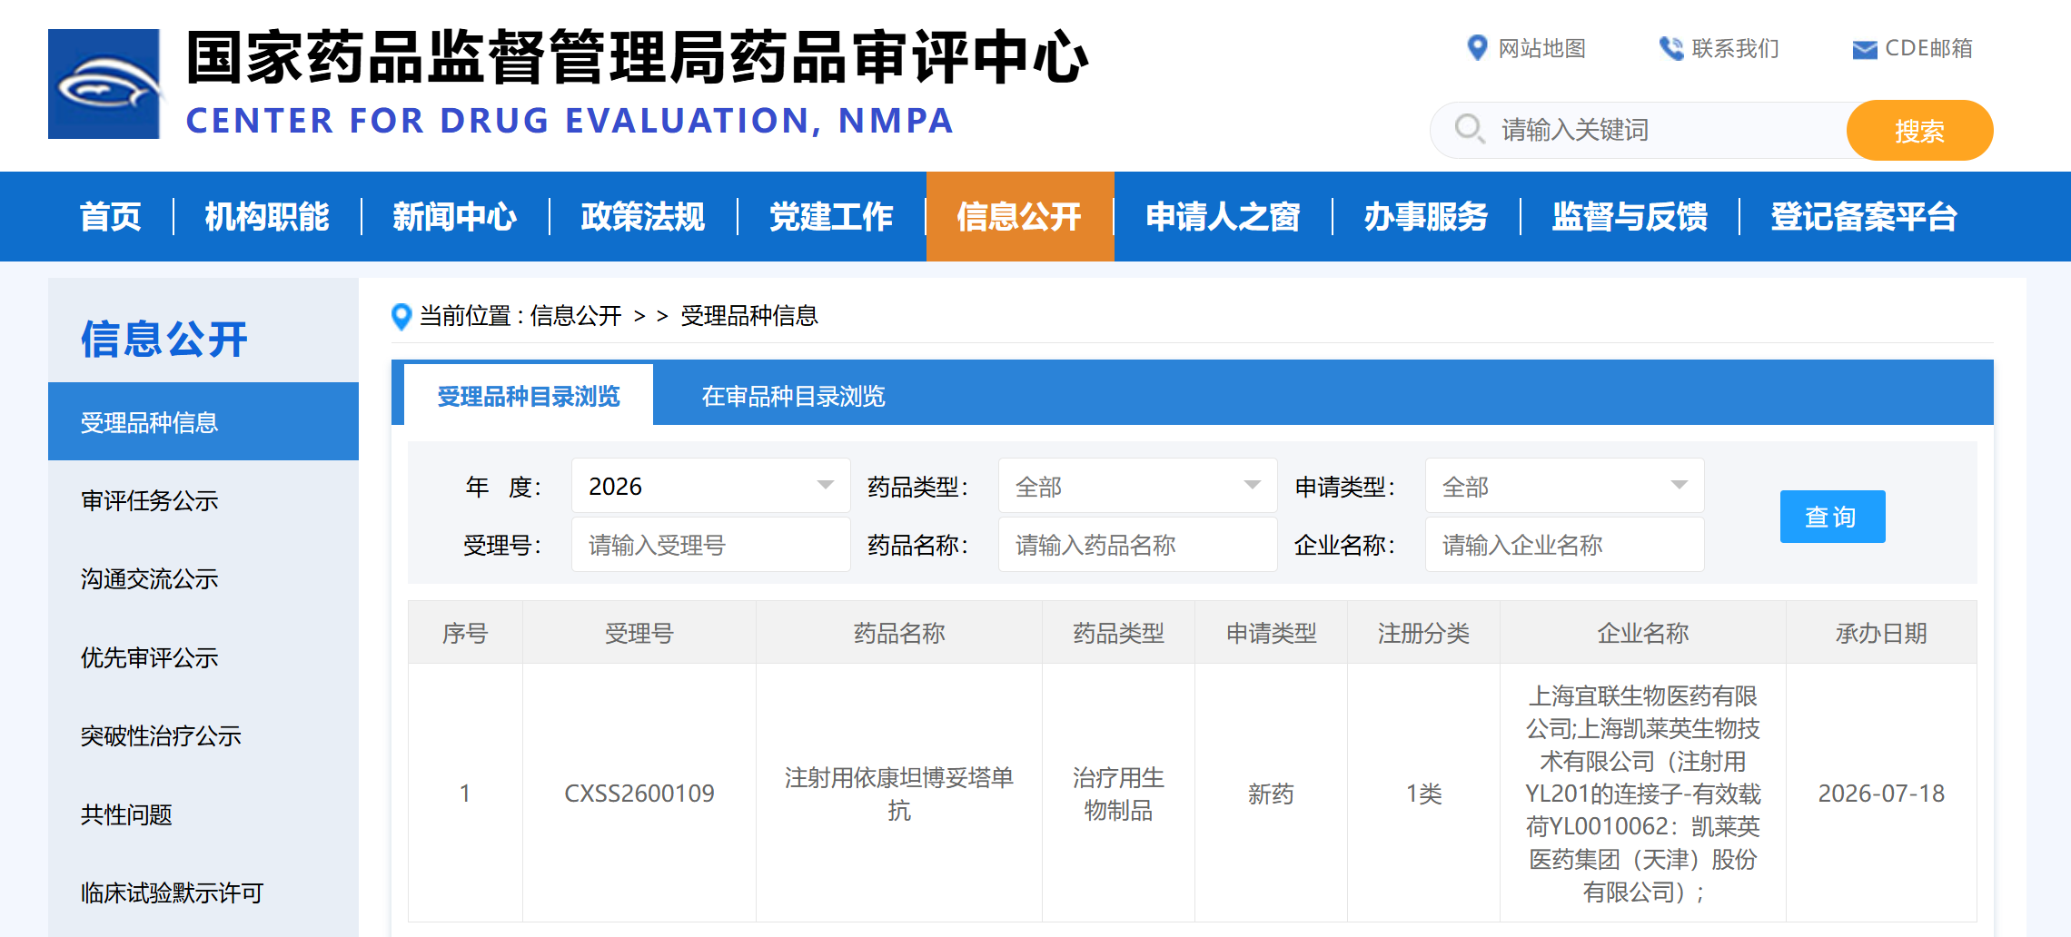Focus the 企业名称 input field
The image size is (2071, 937).
click(x=1564, y=545)
